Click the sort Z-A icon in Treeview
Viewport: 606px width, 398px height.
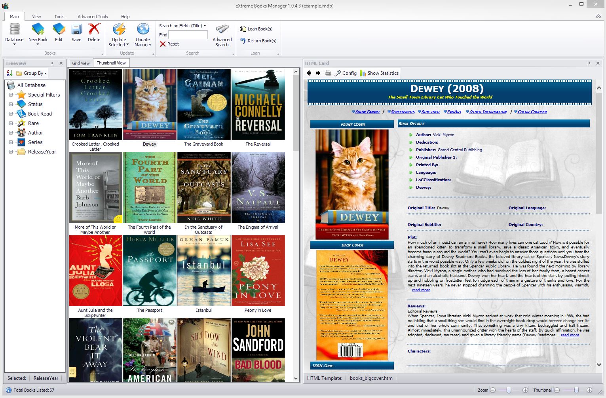[9, 73]
